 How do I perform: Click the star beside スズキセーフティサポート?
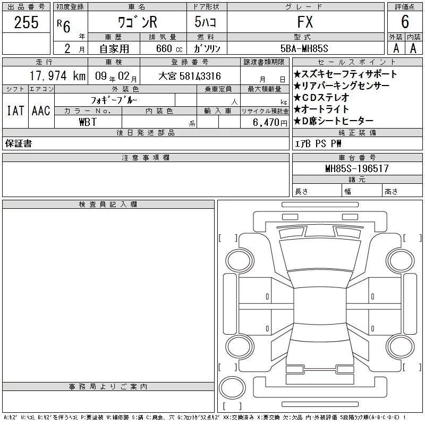tap(297, 74)
